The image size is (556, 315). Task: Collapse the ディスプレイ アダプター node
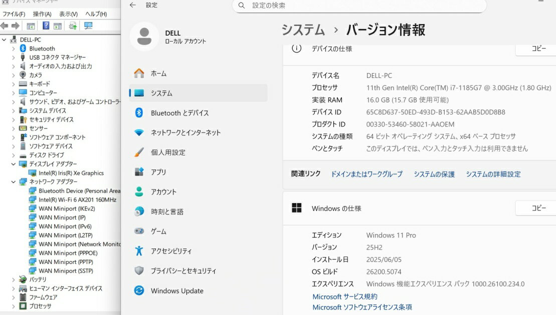click(x=14, y=164)
